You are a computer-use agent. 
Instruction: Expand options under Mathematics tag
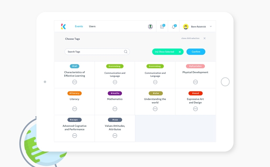(x=115, y=109)
